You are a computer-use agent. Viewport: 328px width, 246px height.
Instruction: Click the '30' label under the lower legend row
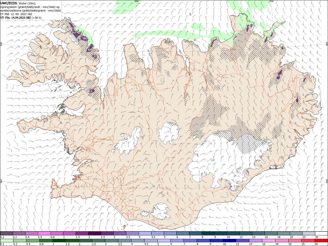pos(316,244)
